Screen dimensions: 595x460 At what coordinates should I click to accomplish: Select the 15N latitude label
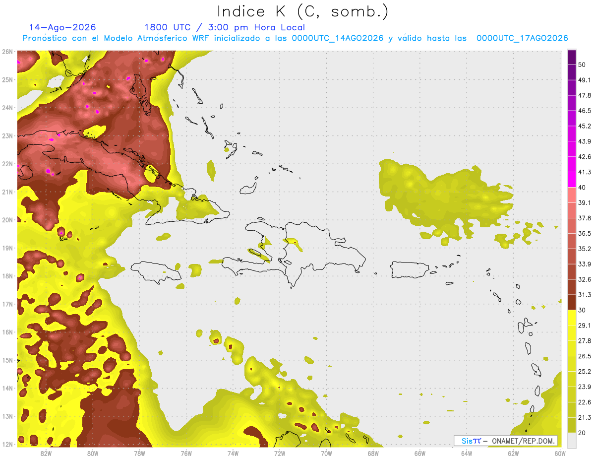[7, 360]
